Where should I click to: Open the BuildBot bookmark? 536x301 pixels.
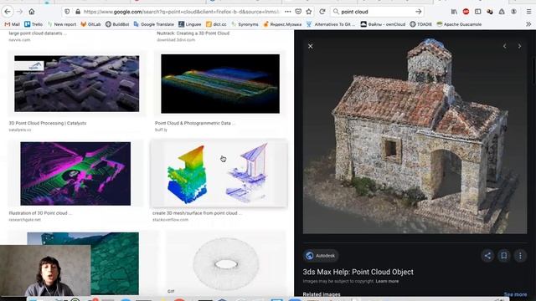117,24
